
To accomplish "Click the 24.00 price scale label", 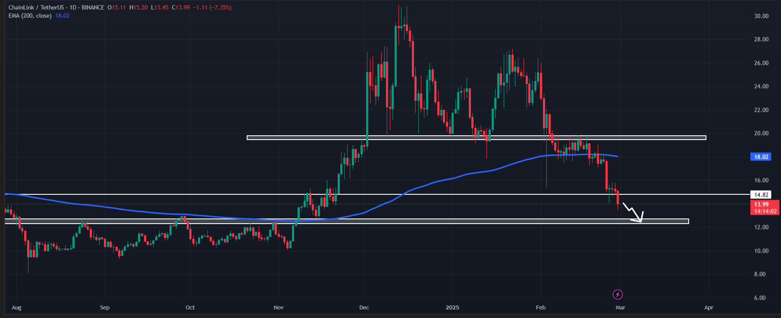I will (761, 86).
